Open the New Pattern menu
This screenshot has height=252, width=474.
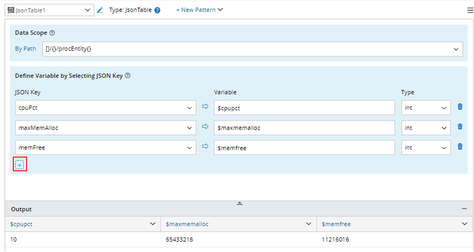(x=200, y=10)
